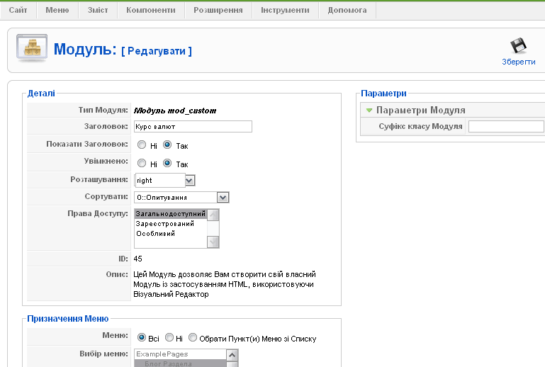Open the Компоненти menu
The width and height of the screenshot is (545, 367).
151,10
